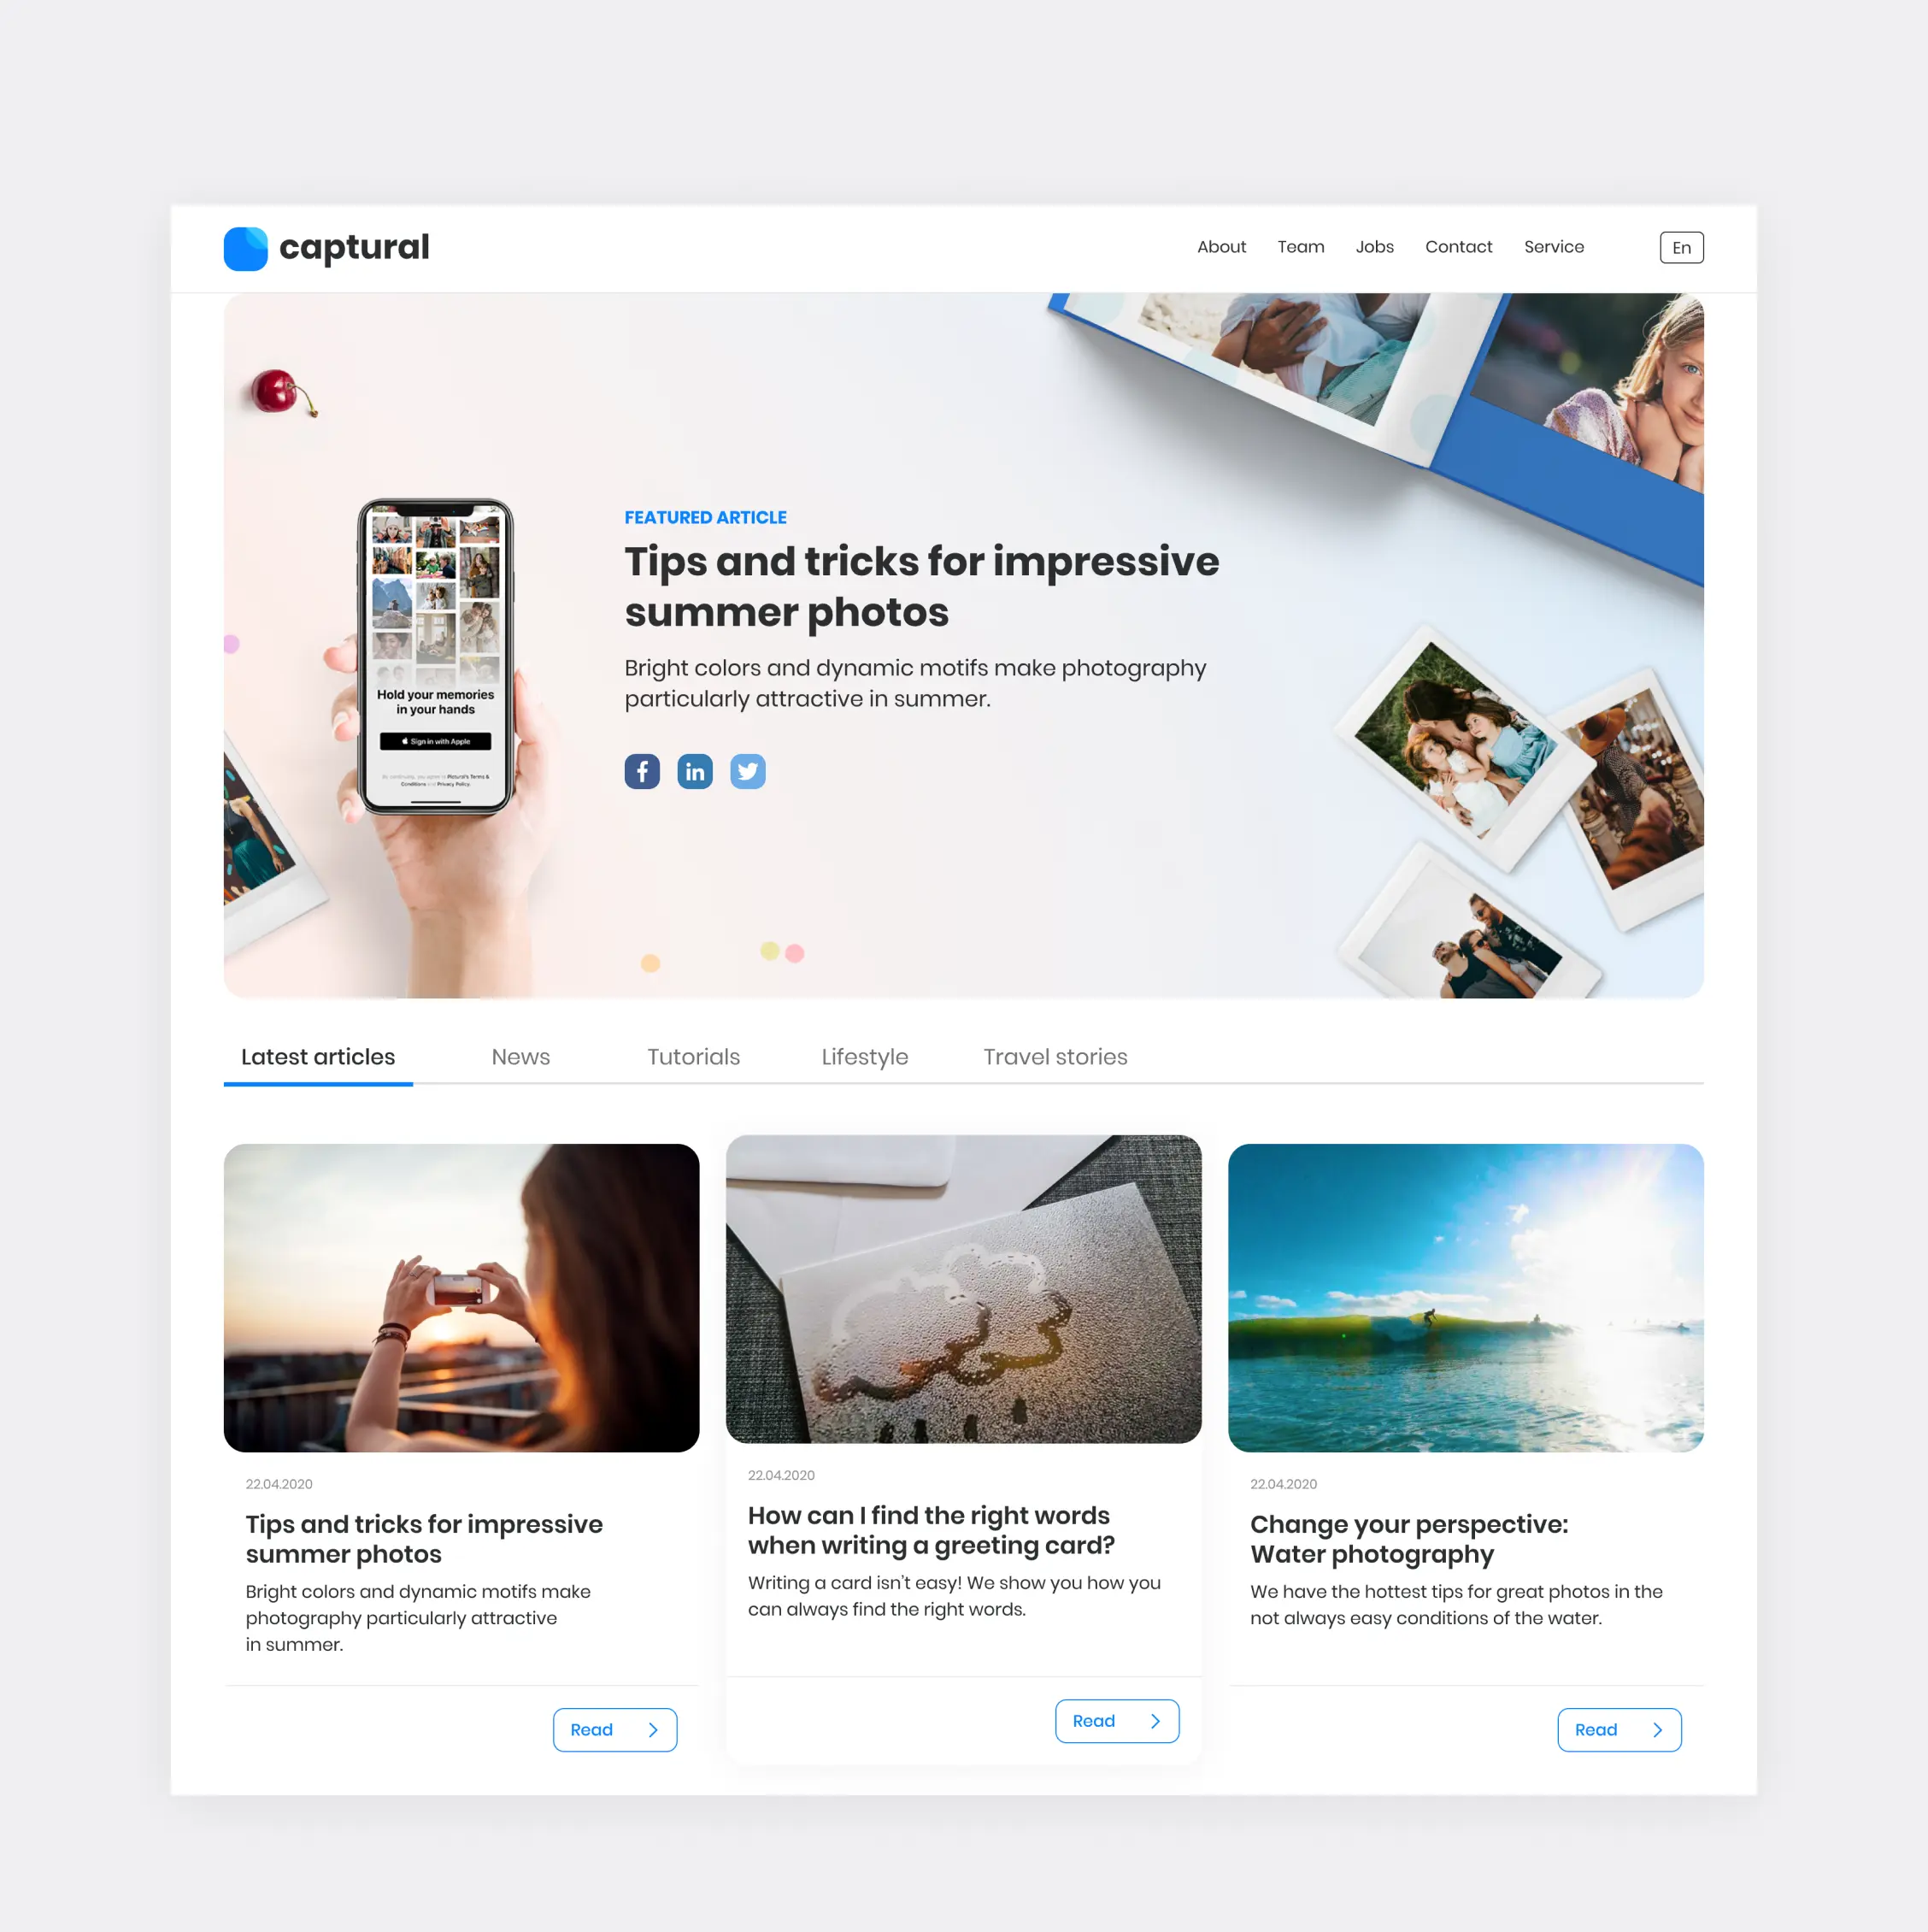1928x1932 pixels.
Task: Toggle the Travel stories filter
Action: [x=1052, y=1057]
